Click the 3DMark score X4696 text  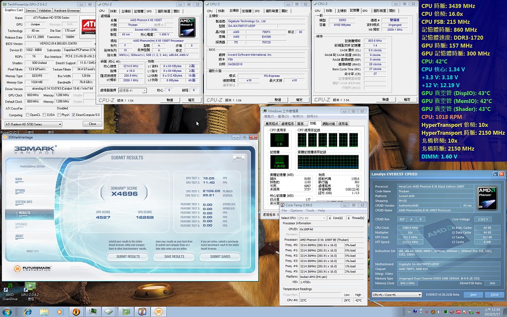[124, 194]
